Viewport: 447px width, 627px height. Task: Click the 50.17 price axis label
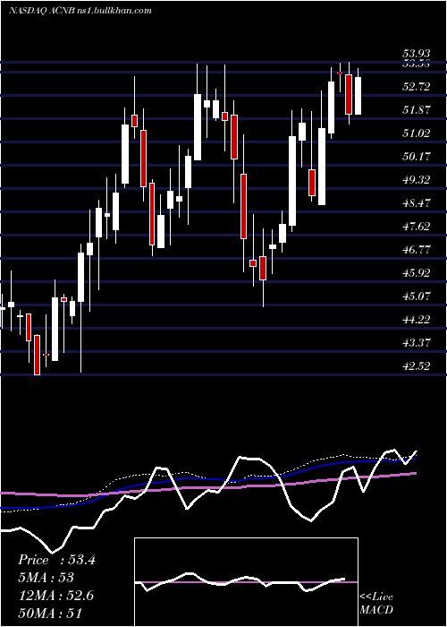coord(417,156)
